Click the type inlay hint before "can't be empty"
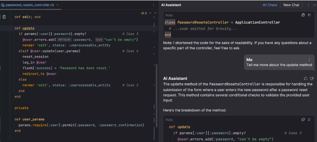This screenshot has height=142, width=317. [x=99, y=40]
